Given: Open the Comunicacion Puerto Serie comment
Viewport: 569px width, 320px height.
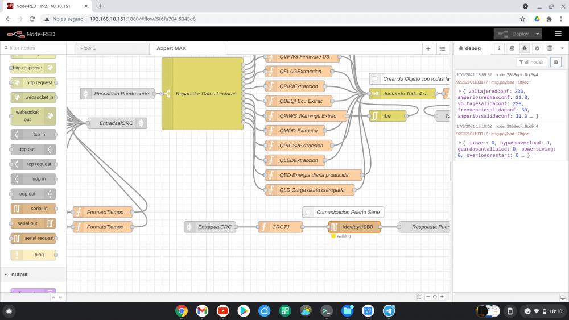Looking at the screenshot, I should coord(343,212).
